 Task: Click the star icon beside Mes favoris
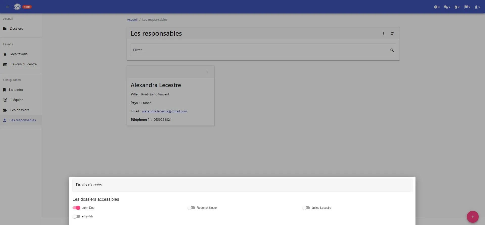tap(5, 54)
